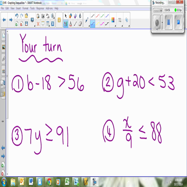Pick the yellow pen preset
Screen dimensions: 187x187
point(97,24)
